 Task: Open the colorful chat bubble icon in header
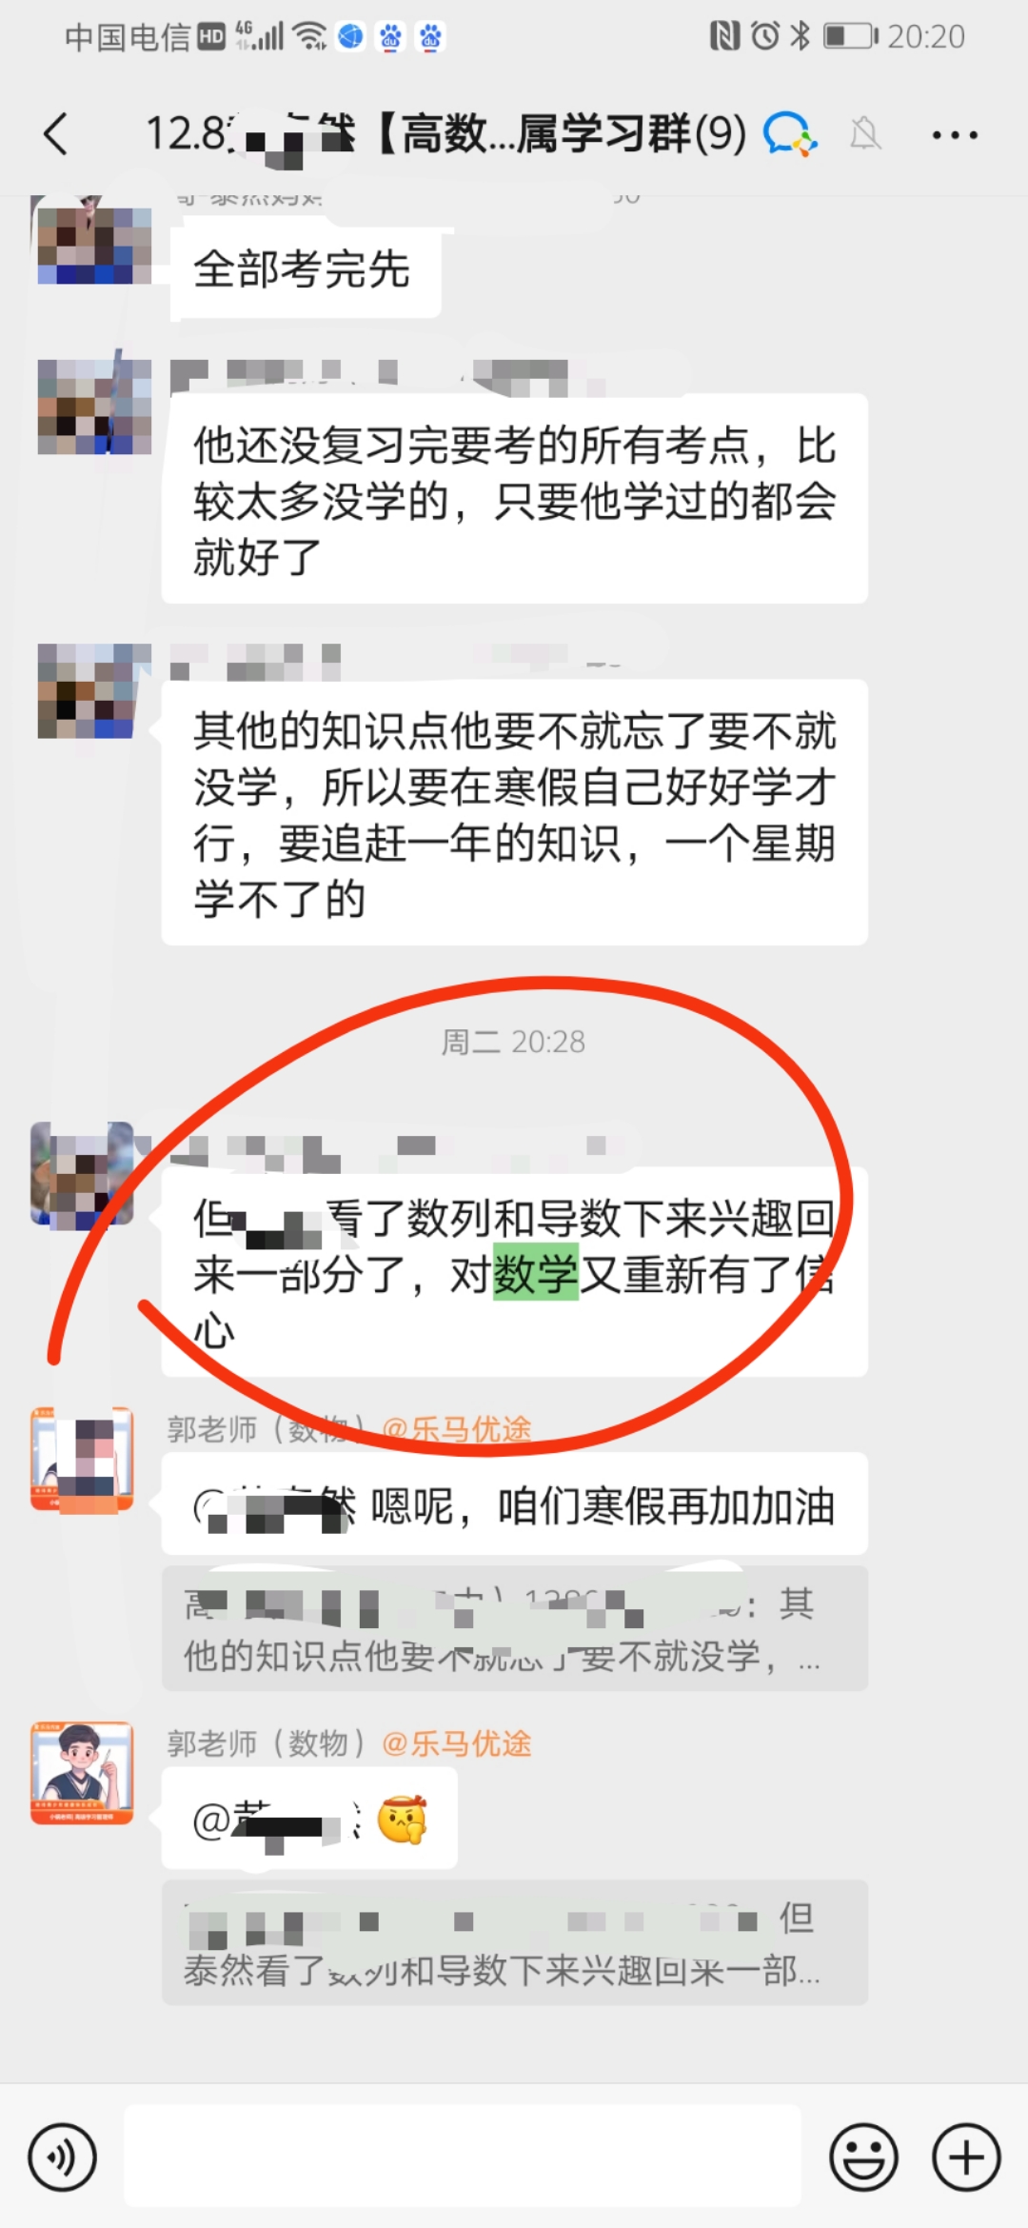coord(790,134)
